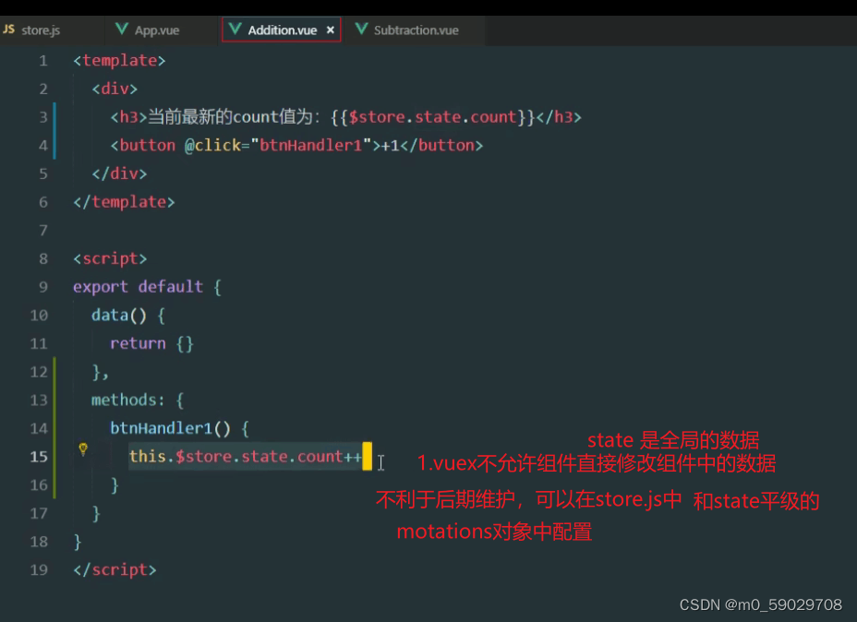Screen dimensions: 857x622
Task: Place cursor in opening <template> tag
Action: [x=119, y=60]
